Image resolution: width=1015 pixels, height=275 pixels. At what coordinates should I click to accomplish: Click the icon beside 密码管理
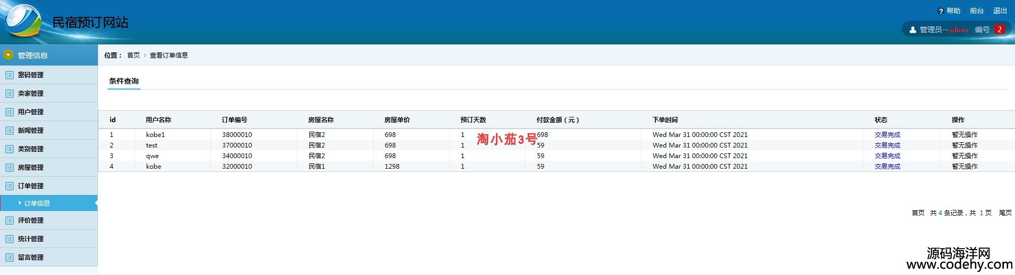9,75
